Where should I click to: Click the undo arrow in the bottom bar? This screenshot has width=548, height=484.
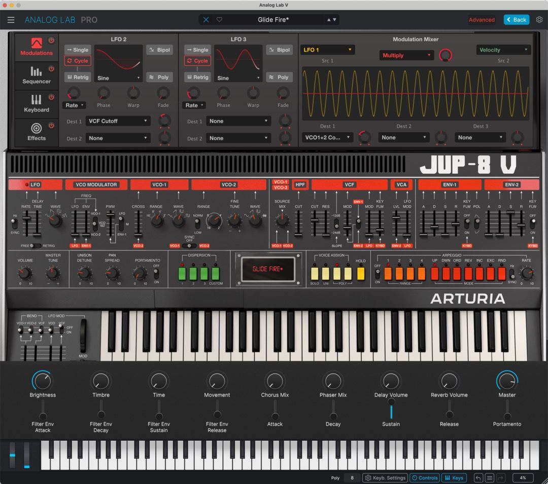[x=478, y=478]
